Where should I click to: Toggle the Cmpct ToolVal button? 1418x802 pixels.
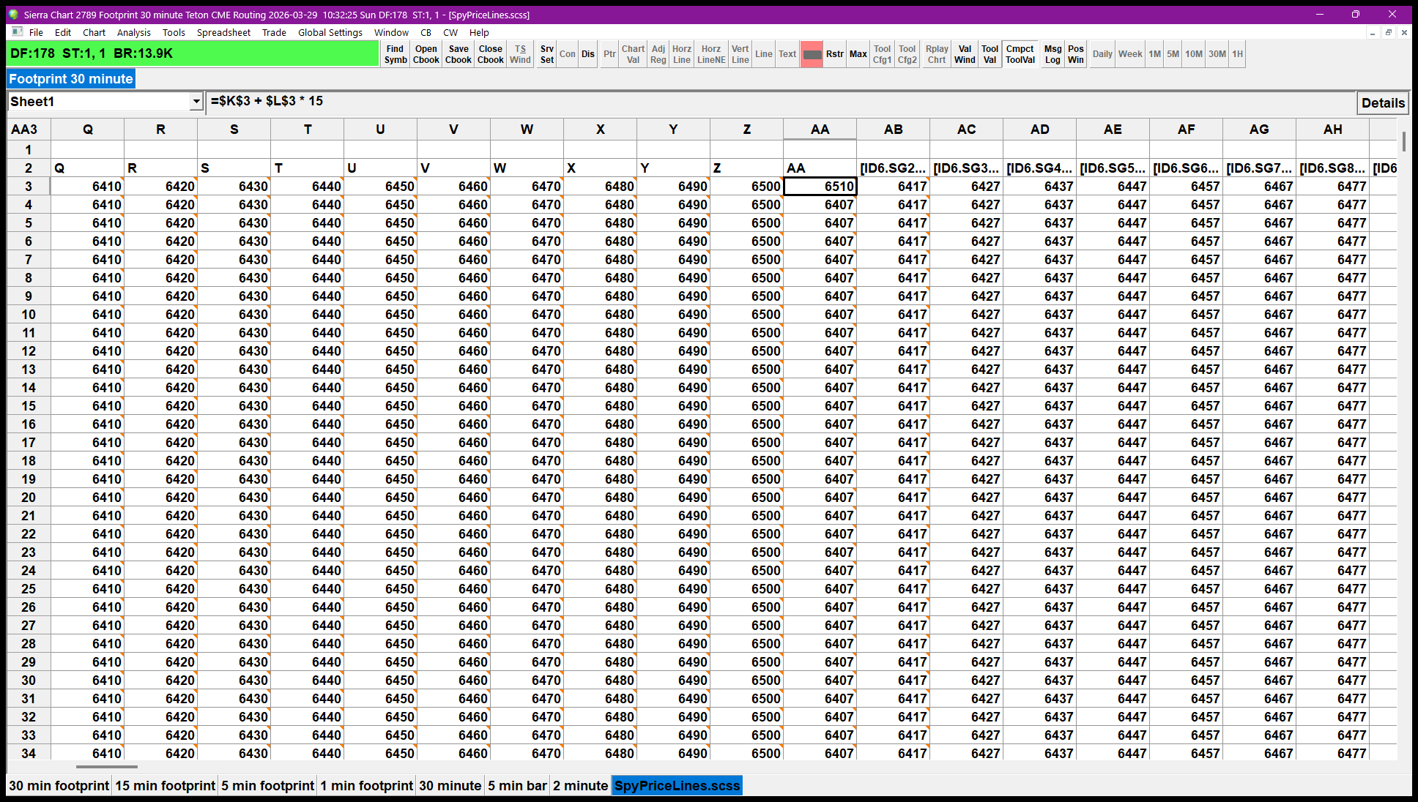coord(1020,54)
